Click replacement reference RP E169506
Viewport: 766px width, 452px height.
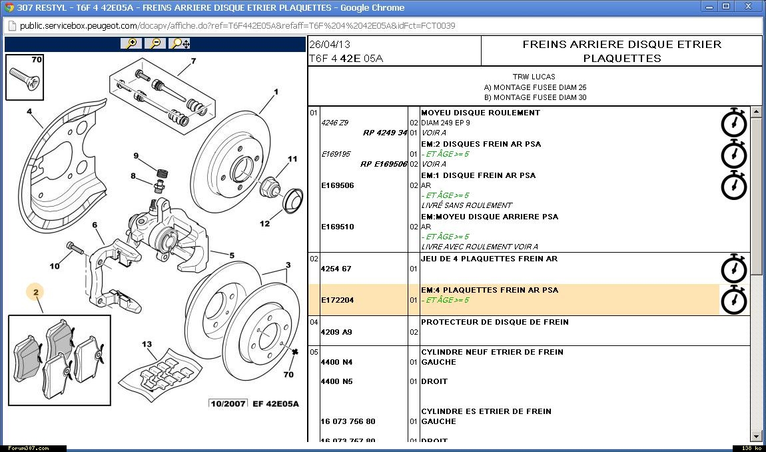coord(384,164)
